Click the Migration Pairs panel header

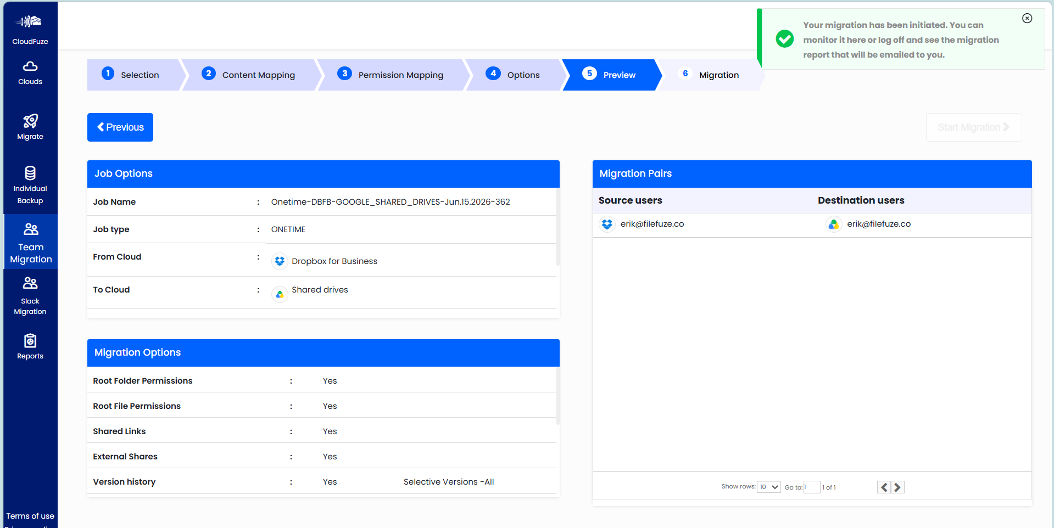point(812,174)
